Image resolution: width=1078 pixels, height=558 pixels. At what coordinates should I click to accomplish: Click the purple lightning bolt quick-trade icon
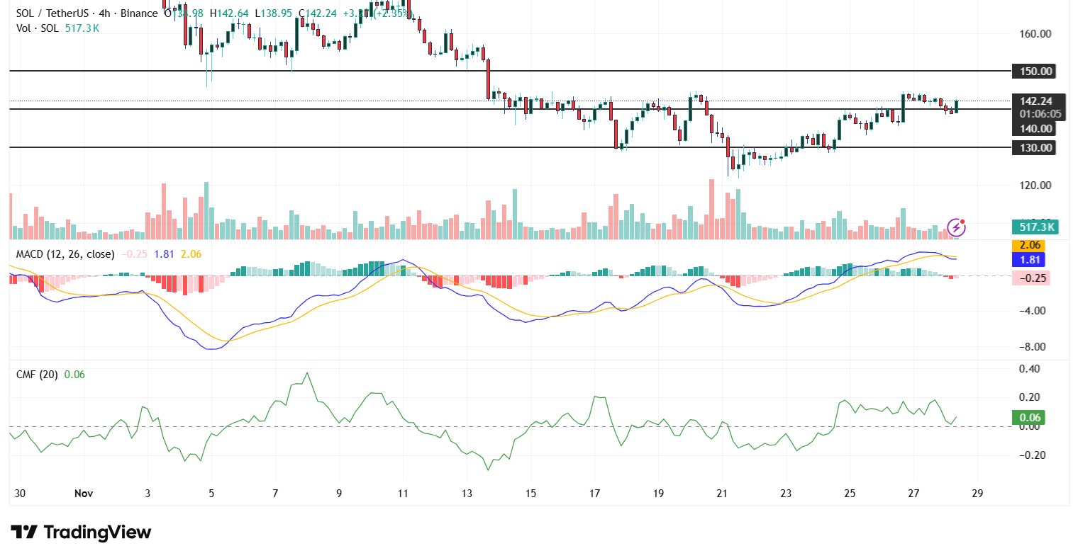coord(957,227)
